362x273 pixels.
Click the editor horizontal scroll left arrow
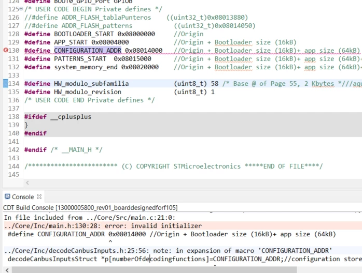click(x=27, y=183)
